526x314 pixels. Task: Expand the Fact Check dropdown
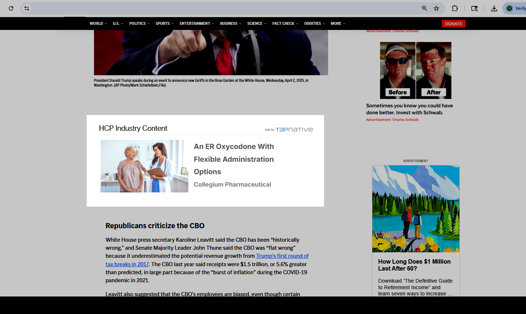coord(285,23)
